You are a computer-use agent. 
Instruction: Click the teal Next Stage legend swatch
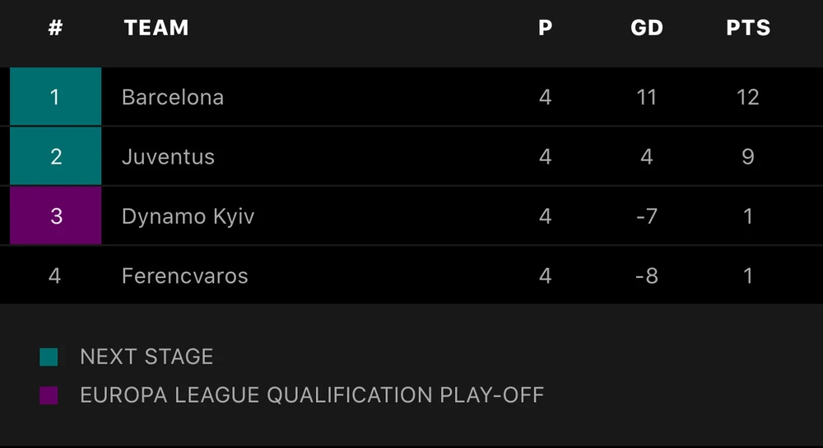tap(49, 357)
